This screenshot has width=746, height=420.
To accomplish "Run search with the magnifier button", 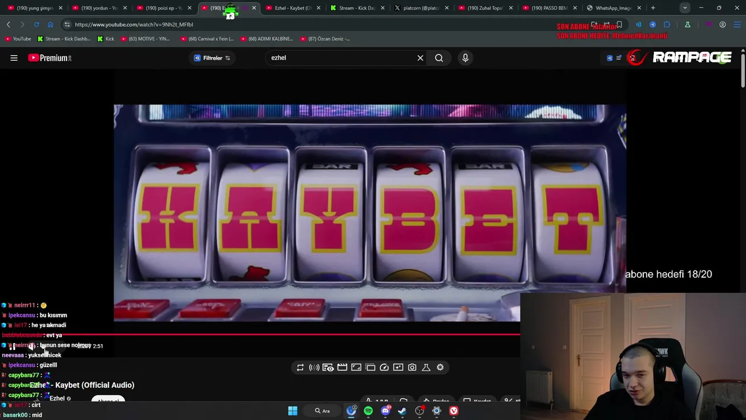I will [439, 58].
